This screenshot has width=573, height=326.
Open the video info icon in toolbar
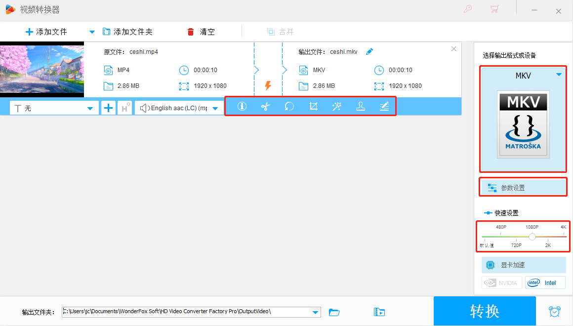242,106
